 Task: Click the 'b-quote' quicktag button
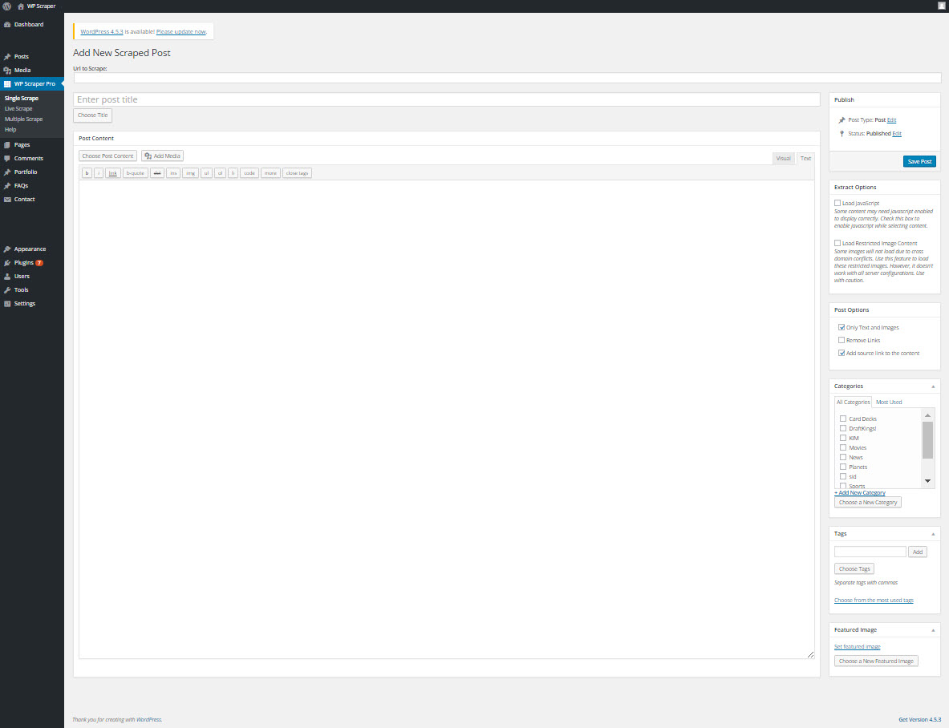(136, 173)
